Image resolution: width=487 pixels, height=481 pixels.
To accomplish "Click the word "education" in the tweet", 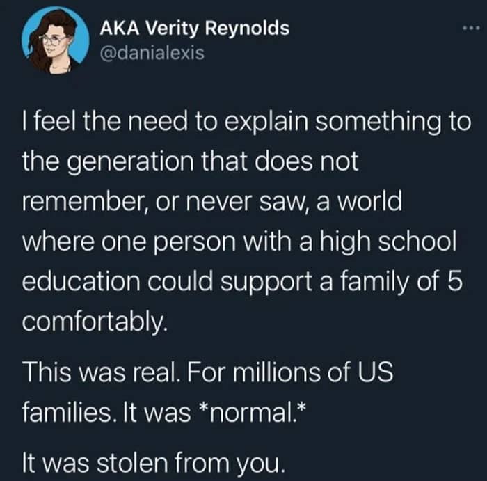I will (x=81, y=282).
